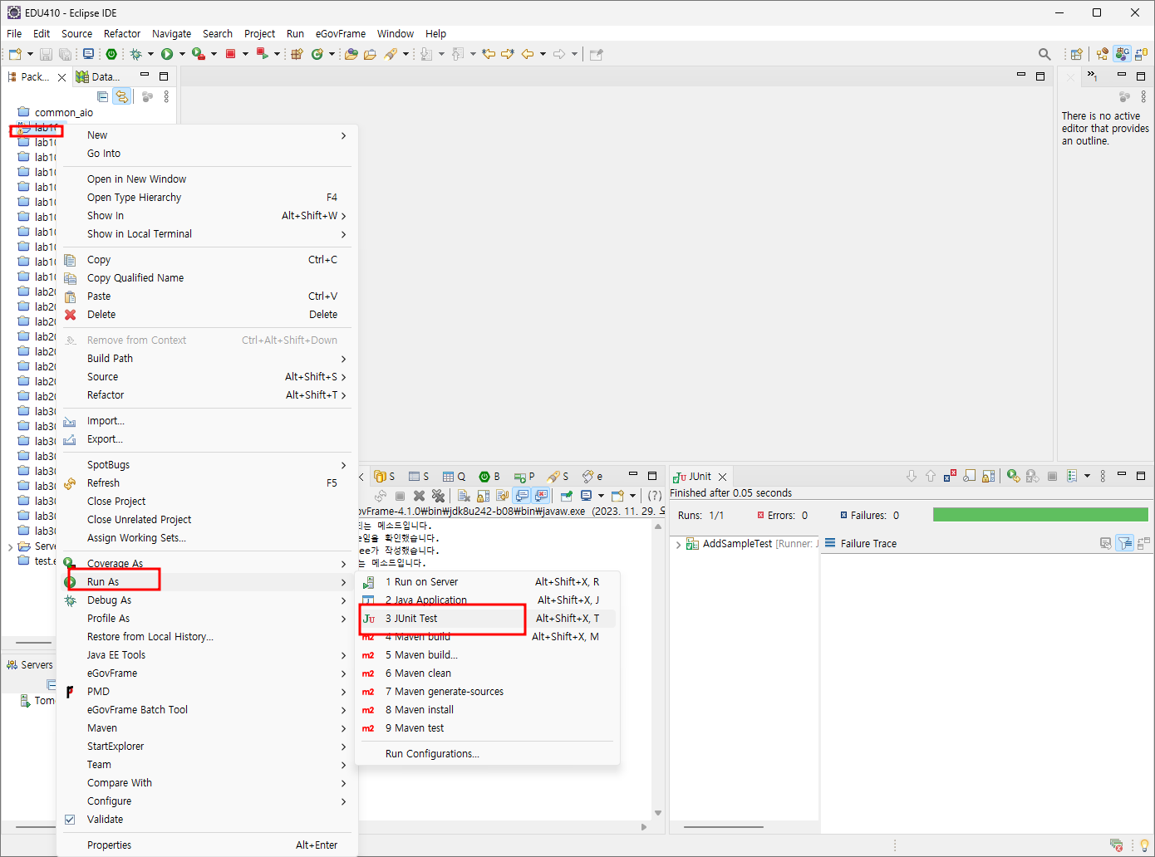Click the Search flashlight toolbar icon
Viewport: 1155px width, 857px height.
click(x=391, y=54)
